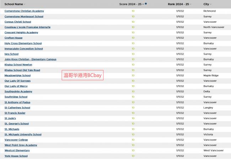Select the West Vancouver city cell
231x159 pixels.
(x=214, y=150)
